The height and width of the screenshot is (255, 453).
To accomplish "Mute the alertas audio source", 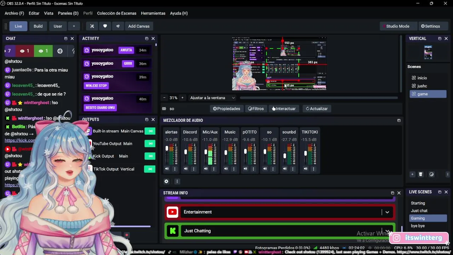I will tap(167, 169).
